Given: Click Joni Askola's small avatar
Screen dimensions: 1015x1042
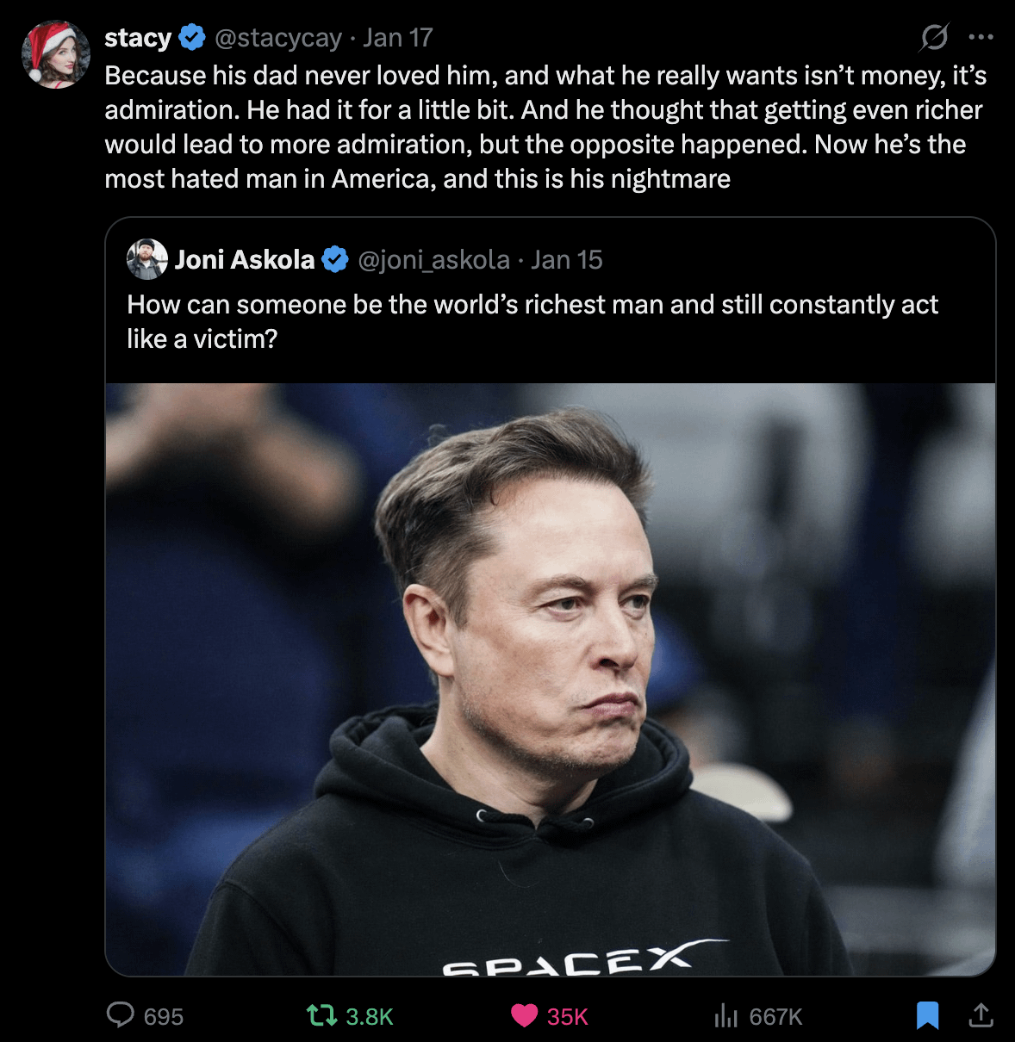Looking at the screenshot, I should [x=147, y=259].
